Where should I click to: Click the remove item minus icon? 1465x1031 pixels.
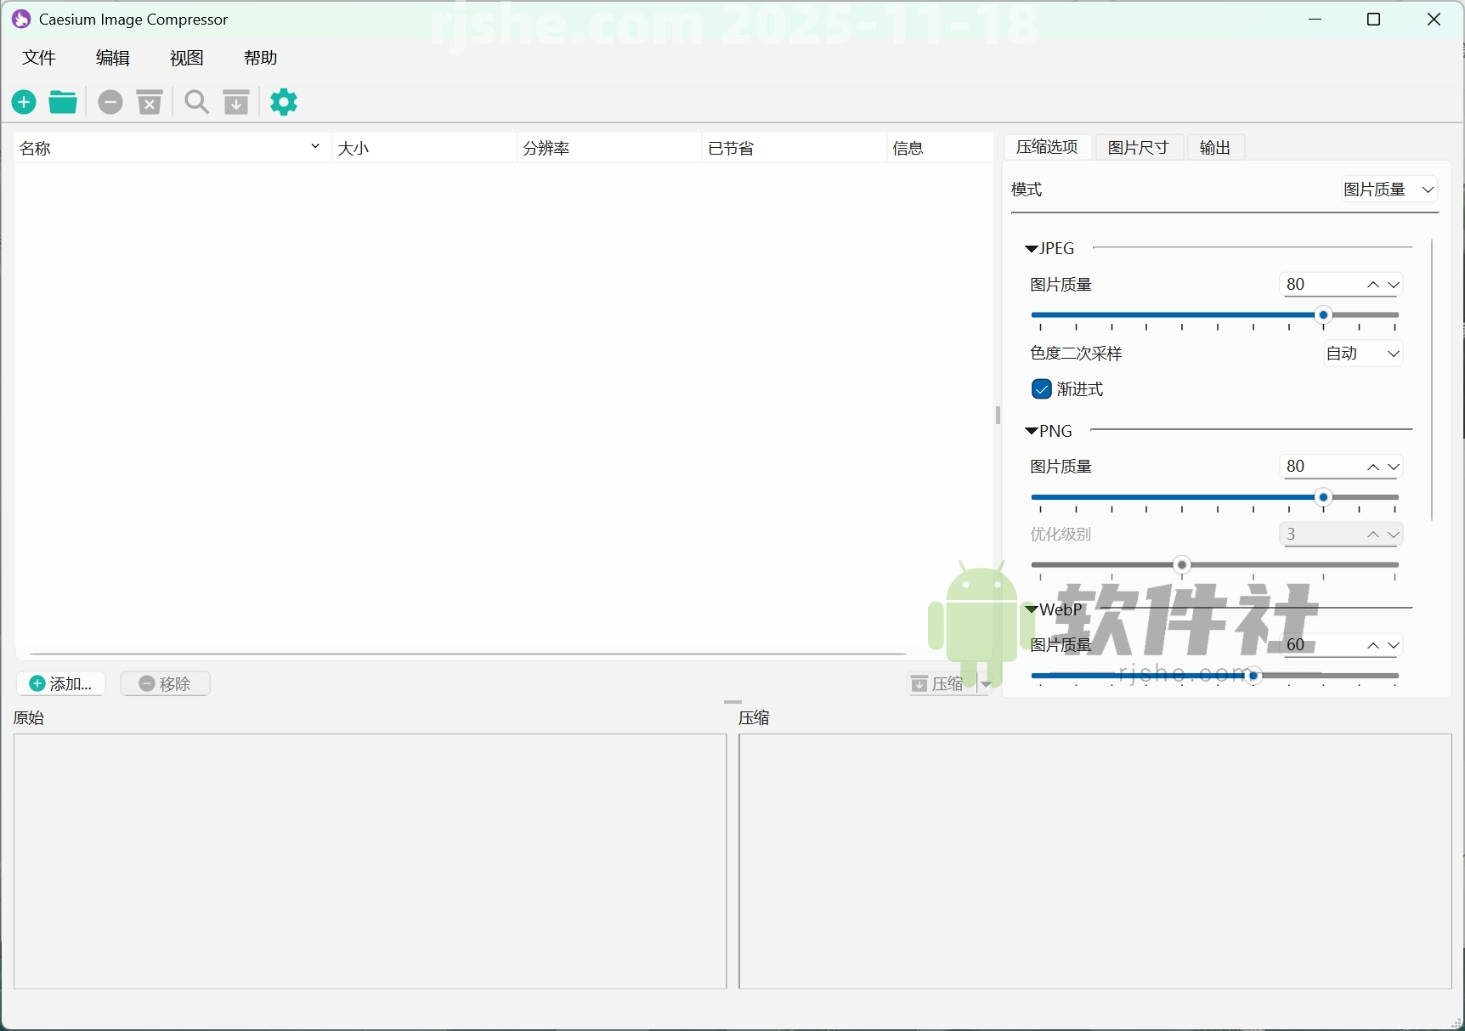pos(110,102)
